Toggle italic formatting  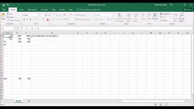27,19
